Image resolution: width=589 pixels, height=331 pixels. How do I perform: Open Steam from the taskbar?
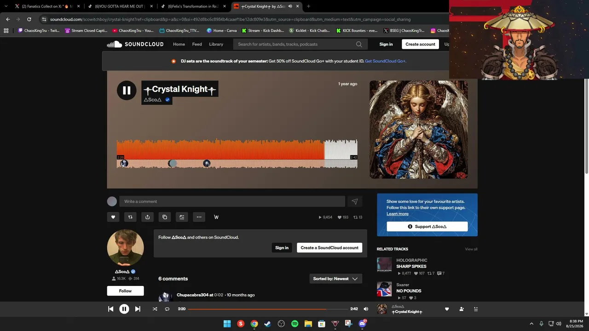[x=267, y=324]
